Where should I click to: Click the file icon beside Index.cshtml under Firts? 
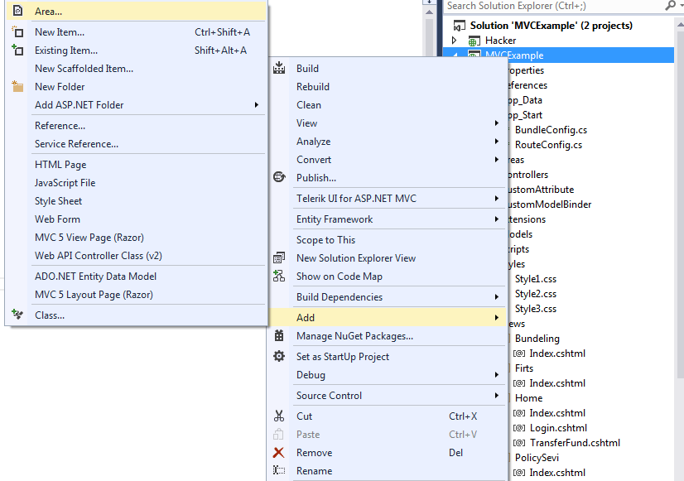click(519, 383)
